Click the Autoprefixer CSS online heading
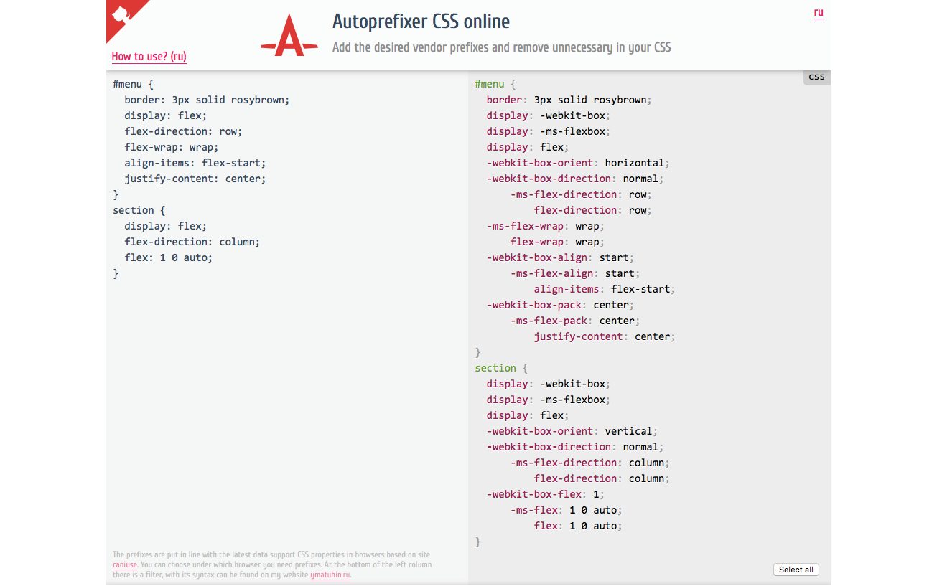Screen dimensions: 937x586 tap(421, 22)
